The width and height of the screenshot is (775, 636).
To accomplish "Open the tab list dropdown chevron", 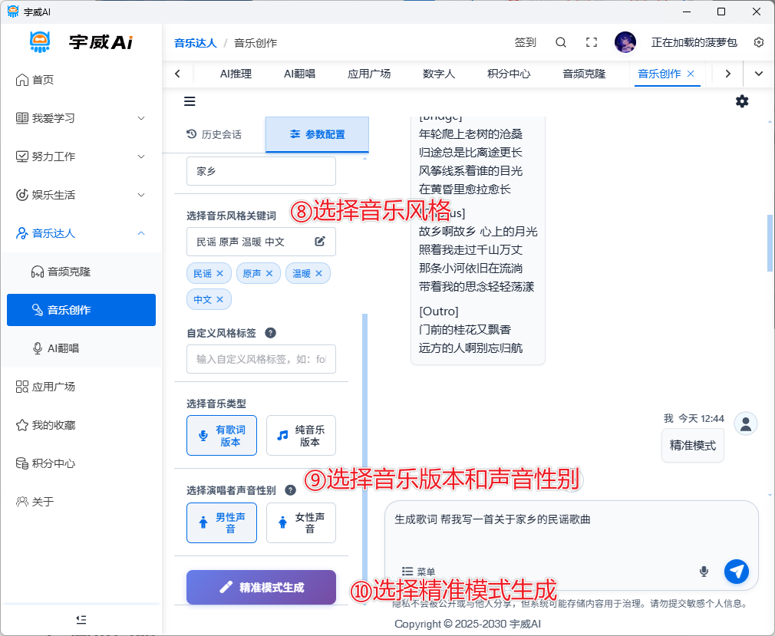I will (x=759, y=74).
